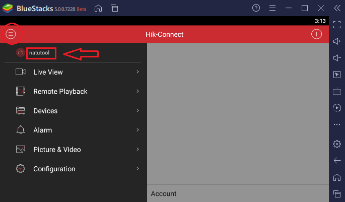Viewport: 345px width, 202px height.
Task: Open the Remote Playback menu item
Action: coord(73,91)
